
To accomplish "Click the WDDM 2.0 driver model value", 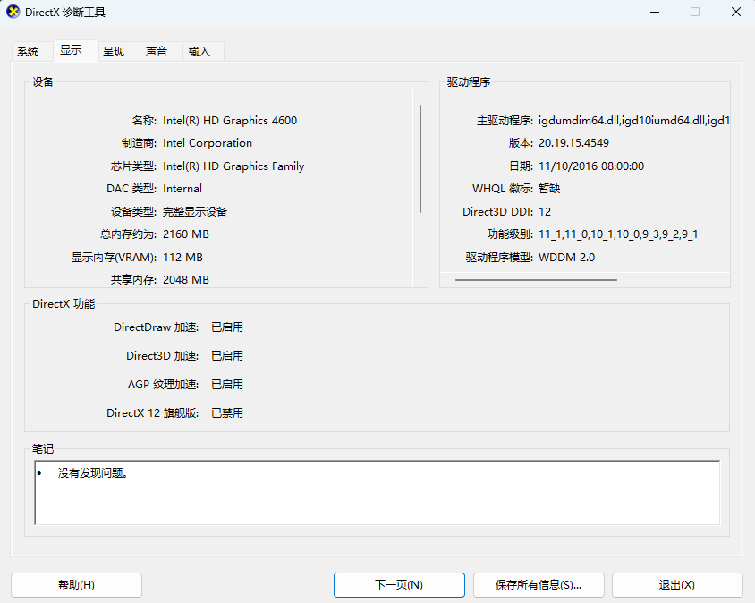I will click(567, 257).
